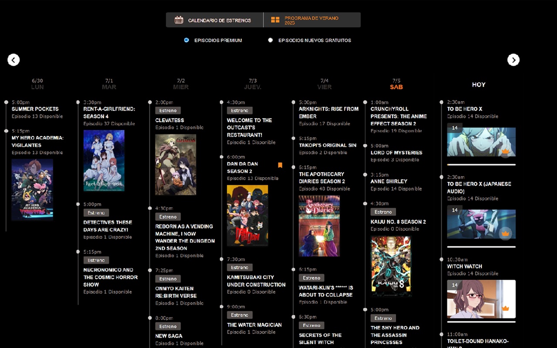Open the Calendario de Estrenos tab
The width and height of the screenshot is (557, 348).
tap(215, 20)
